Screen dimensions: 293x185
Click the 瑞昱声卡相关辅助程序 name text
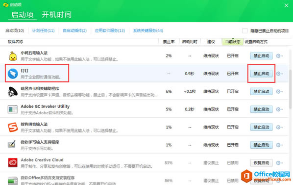40,88
